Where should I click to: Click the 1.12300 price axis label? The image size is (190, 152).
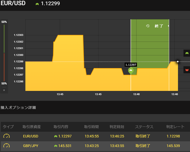[19, 55]
